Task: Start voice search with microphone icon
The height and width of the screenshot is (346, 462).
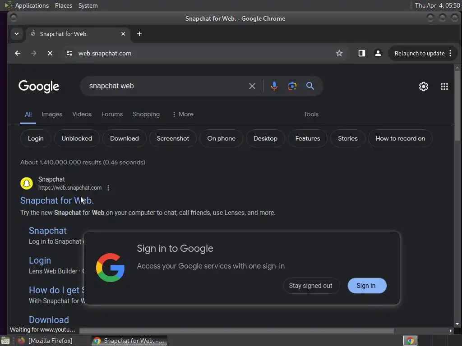Action: 274,86
